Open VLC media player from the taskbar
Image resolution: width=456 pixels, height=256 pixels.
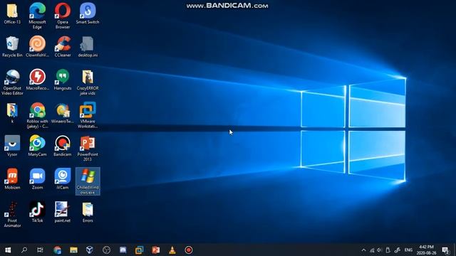tap(172, 250)
